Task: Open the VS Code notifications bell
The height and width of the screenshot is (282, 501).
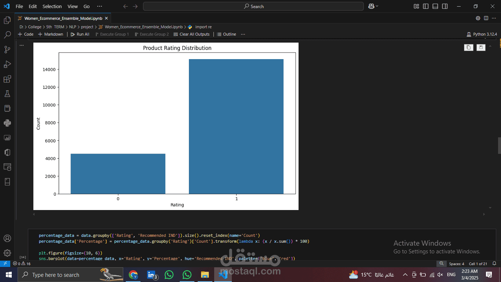Action: tap(494, 264)
